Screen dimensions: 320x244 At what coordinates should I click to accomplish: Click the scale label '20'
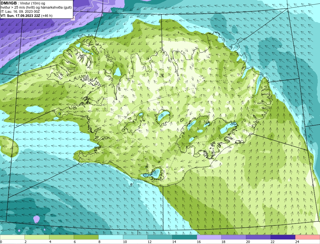tap(248, 242)
